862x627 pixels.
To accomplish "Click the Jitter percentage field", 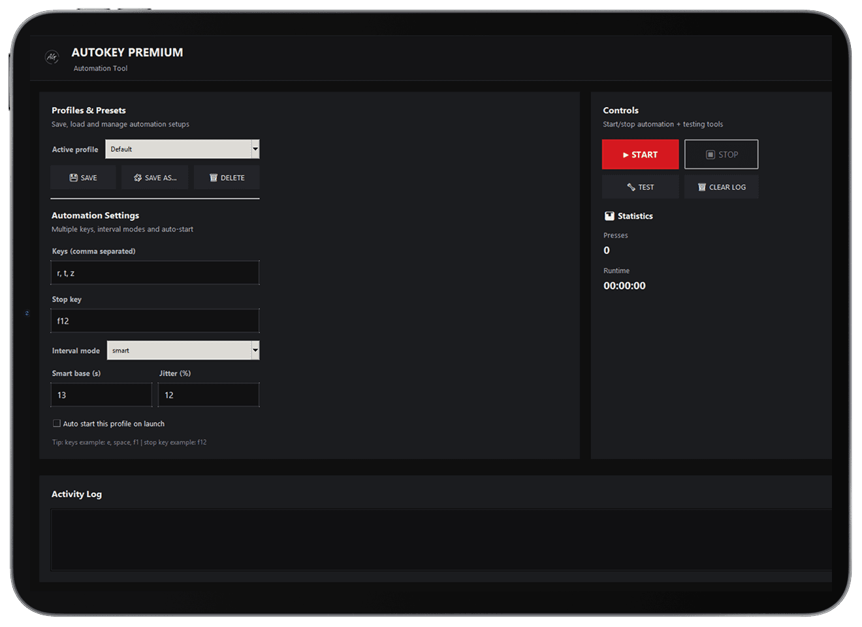I will click(x=208, y=394).
